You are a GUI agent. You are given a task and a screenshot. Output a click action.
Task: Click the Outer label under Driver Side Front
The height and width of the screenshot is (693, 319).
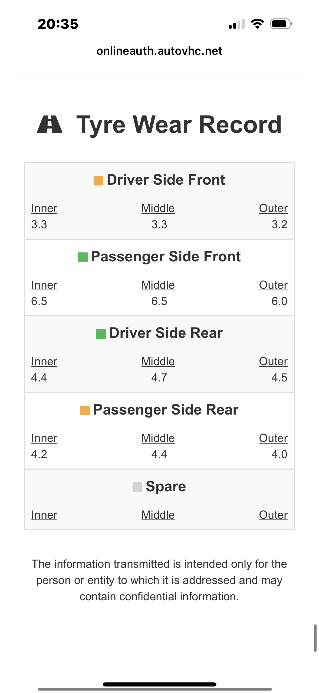[x=273, y=208]
